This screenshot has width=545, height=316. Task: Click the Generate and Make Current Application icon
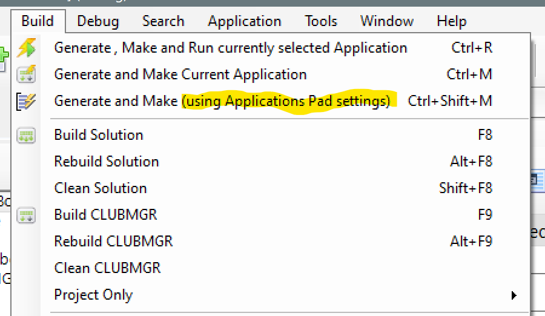[26, 74]
